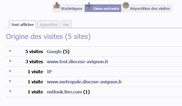
Task: Expand the www.metropole.diocese-avignon.fr row
Action: [10, 81]
